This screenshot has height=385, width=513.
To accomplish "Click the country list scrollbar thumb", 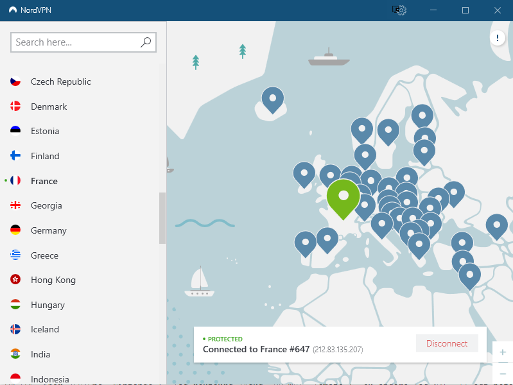I will click(x=162, y=218).
